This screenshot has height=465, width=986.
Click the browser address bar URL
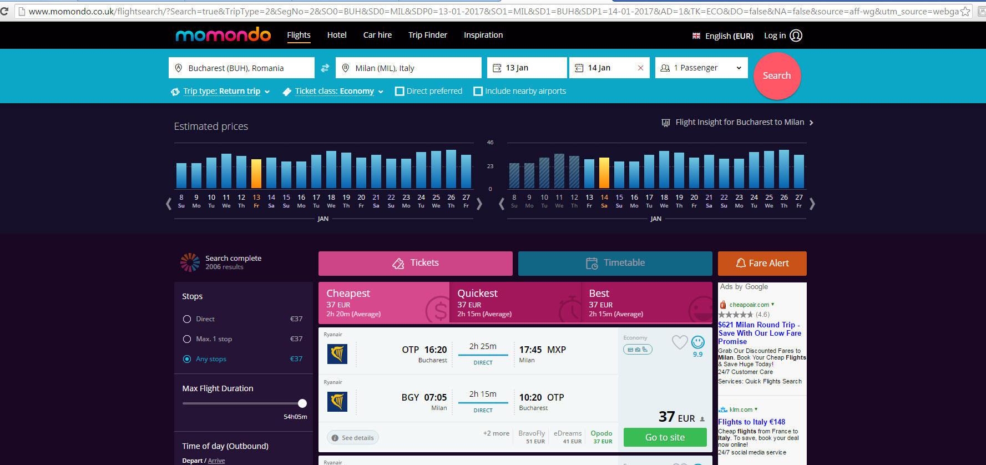(493, 11)
